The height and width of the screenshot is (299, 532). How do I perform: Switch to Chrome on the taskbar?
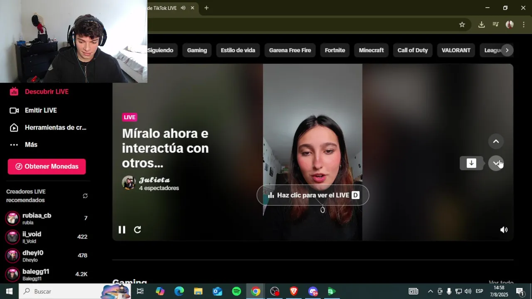click(256, 291)
